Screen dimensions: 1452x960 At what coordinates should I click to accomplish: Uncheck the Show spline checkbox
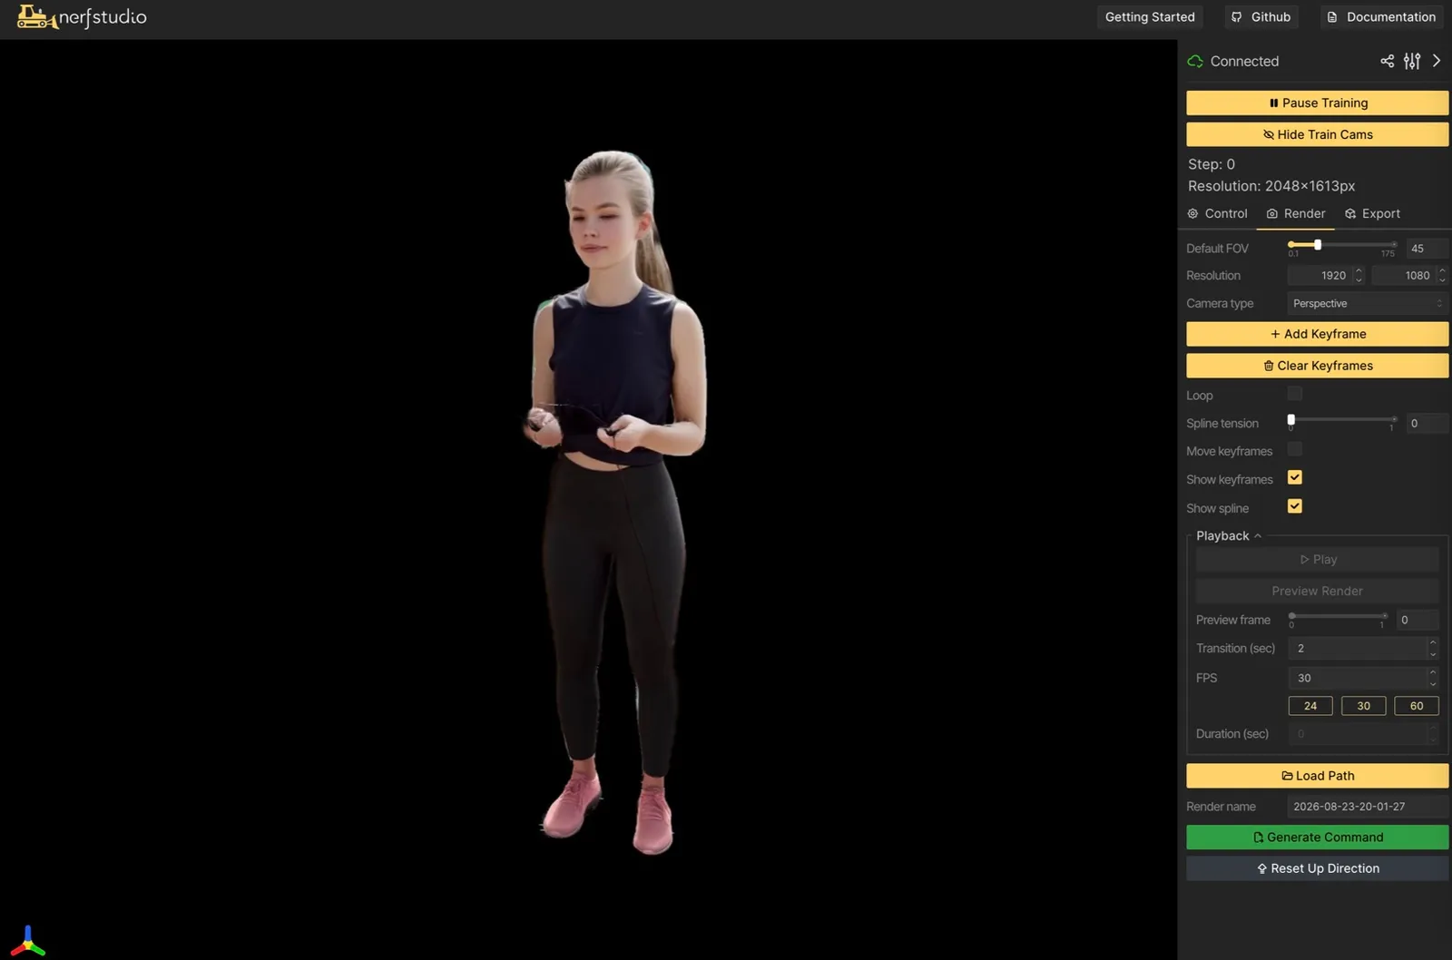[1295, 507]
